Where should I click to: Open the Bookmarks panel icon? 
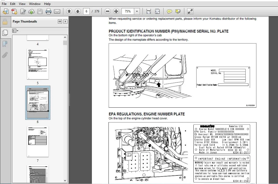pos(5,44)
